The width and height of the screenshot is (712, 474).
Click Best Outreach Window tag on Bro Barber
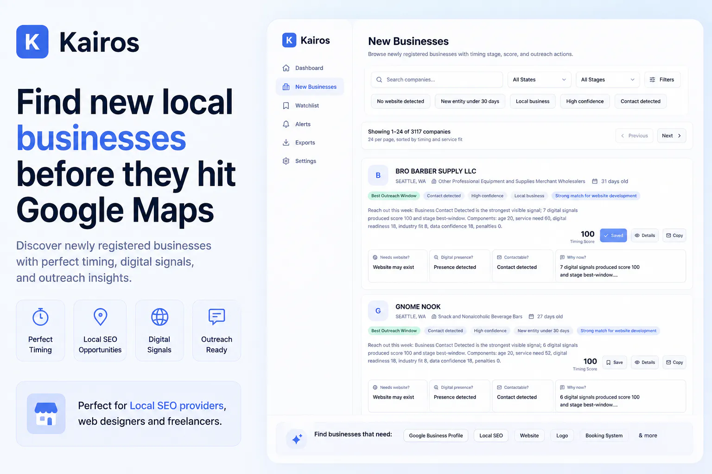394,196
